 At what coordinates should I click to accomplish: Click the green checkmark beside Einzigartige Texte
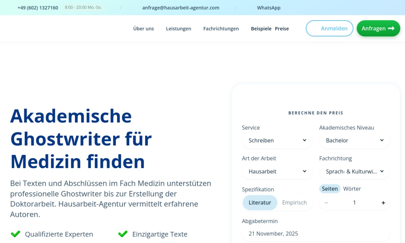(123, 234)
